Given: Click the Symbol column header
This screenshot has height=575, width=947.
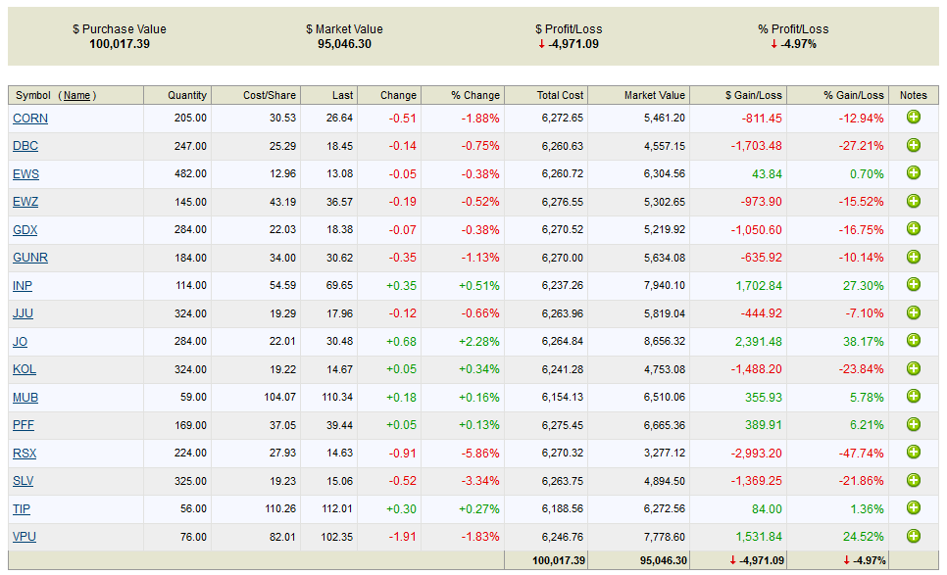Looking at the screenshot, I should coord(32,95).
